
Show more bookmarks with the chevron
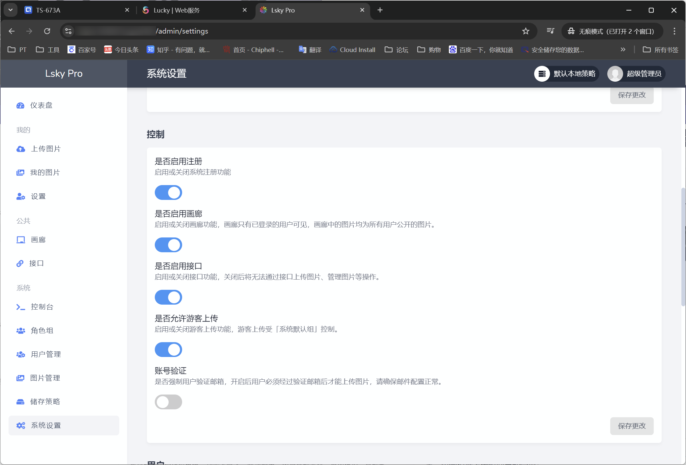pos(623,50)
